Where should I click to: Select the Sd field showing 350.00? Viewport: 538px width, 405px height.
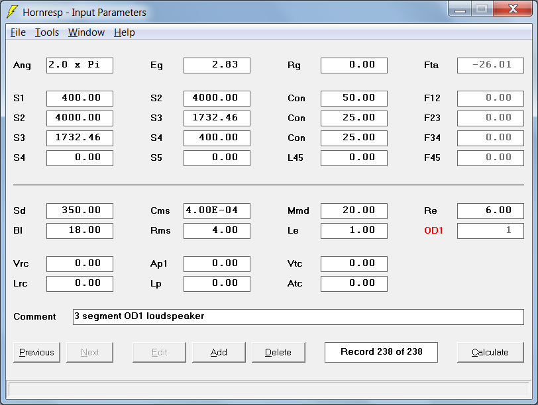pyautogui.click(x=80, y=210)
